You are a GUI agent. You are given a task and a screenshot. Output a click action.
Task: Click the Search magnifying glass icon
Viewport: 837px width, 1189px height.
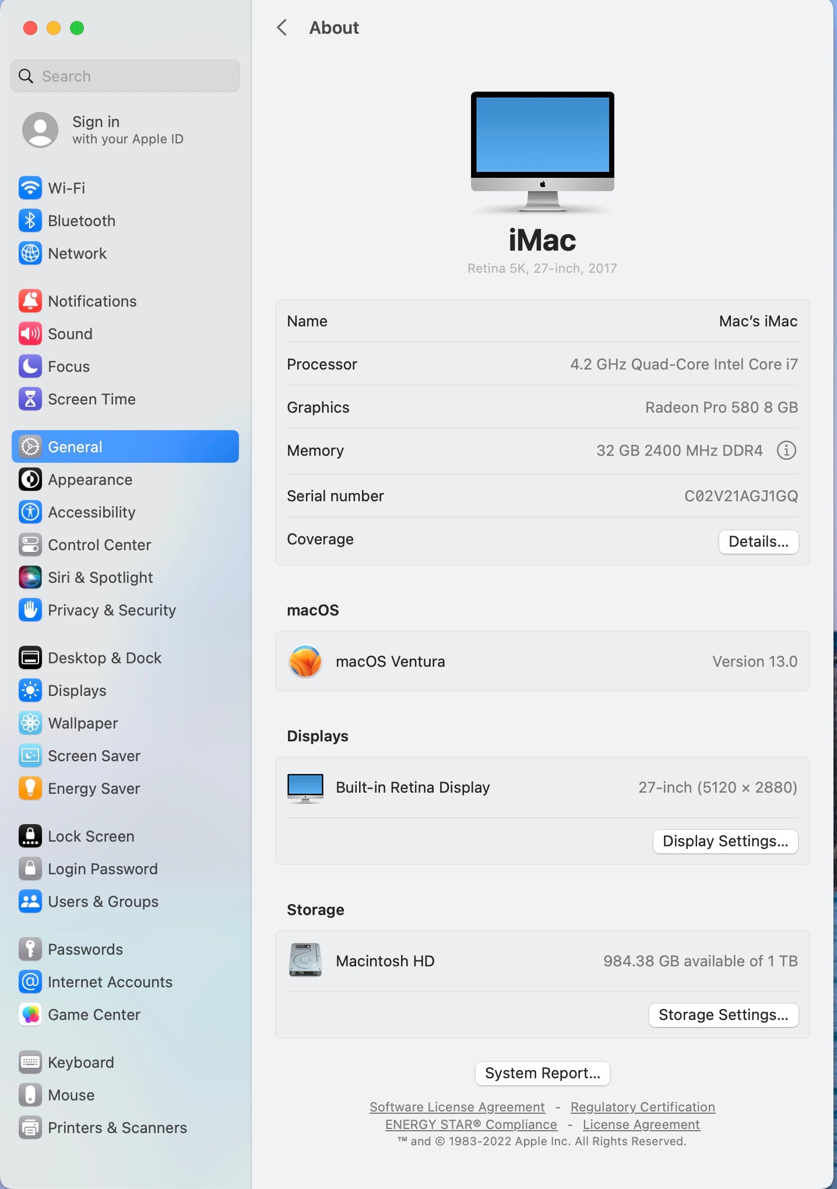(26, 76)
